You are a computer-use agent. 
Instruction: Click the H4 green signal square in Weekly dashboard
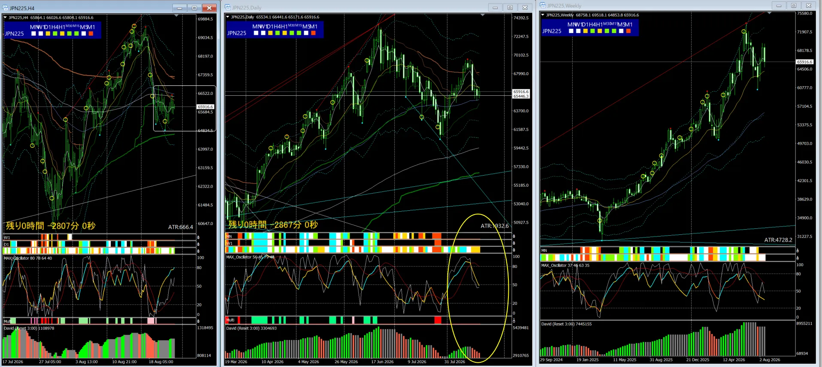click(x=592, y=31)
